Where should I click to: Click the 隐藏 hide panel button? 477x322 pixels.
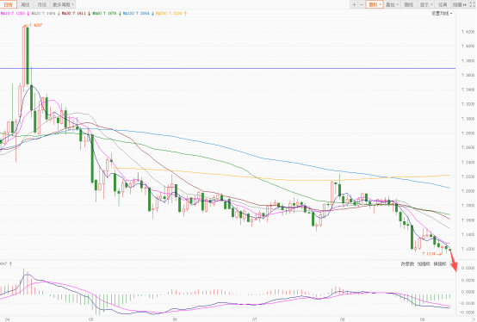[460, 4]
